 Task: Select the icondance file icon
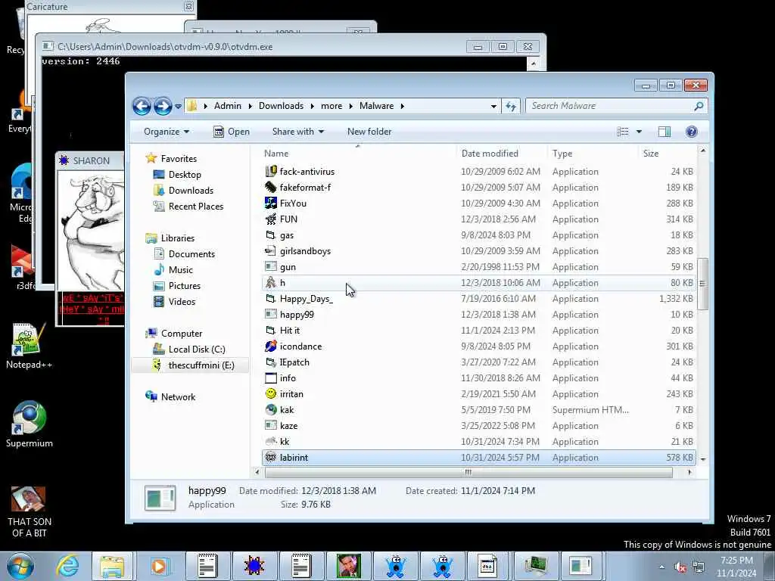coord(270,346)
